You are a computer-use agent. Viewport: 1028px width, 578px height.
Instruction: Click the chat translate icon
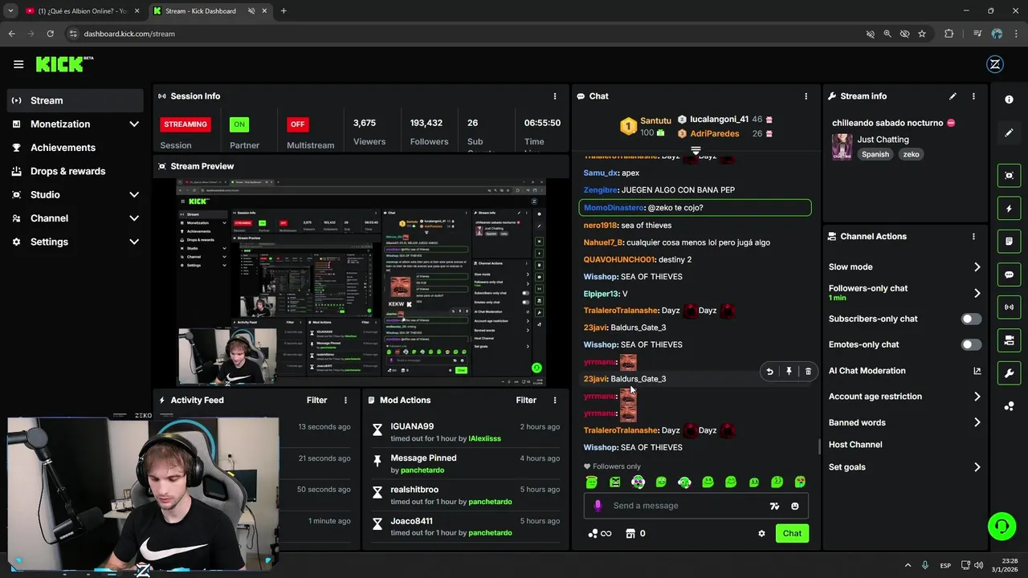(774, 507)
